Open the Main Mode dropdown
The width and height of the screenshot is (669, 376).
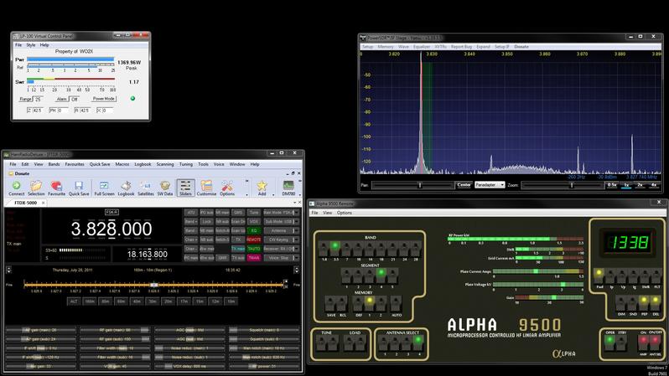coord(280,213)
